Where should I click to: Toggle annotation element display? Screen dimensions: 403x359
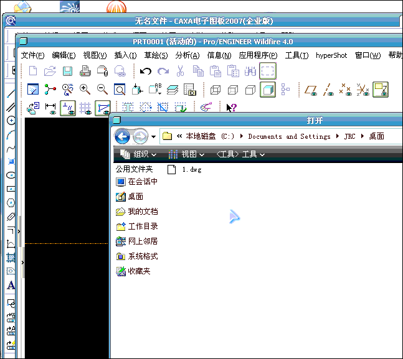[381, 90]
